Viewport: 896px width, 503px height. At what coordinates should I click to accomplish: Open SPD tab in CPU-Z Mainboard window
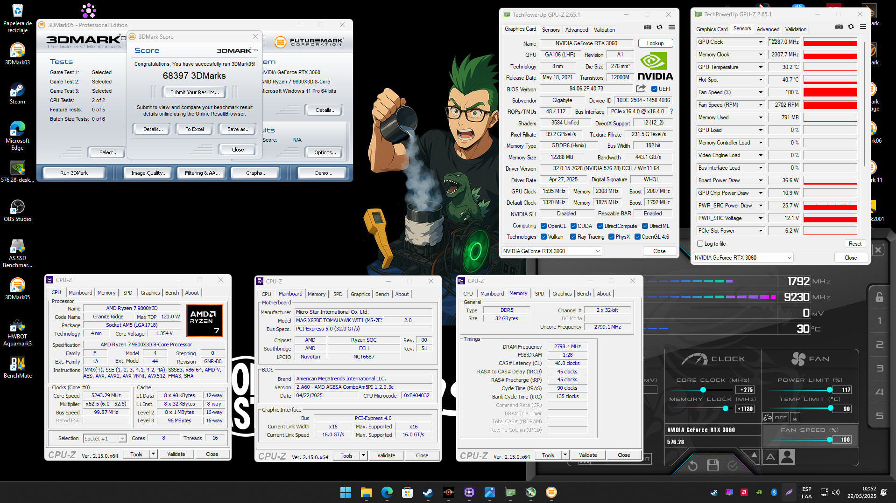pyautogui.click(x=338, y=294)
